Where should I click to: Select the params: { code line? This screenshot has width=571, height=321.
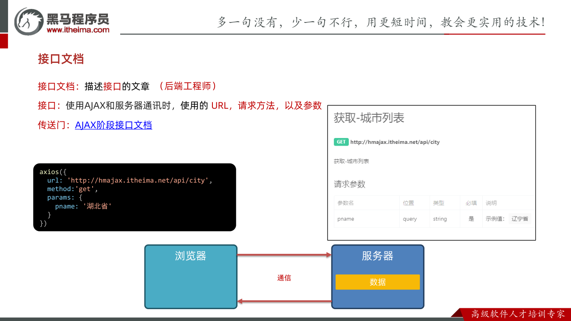point(65,197)
